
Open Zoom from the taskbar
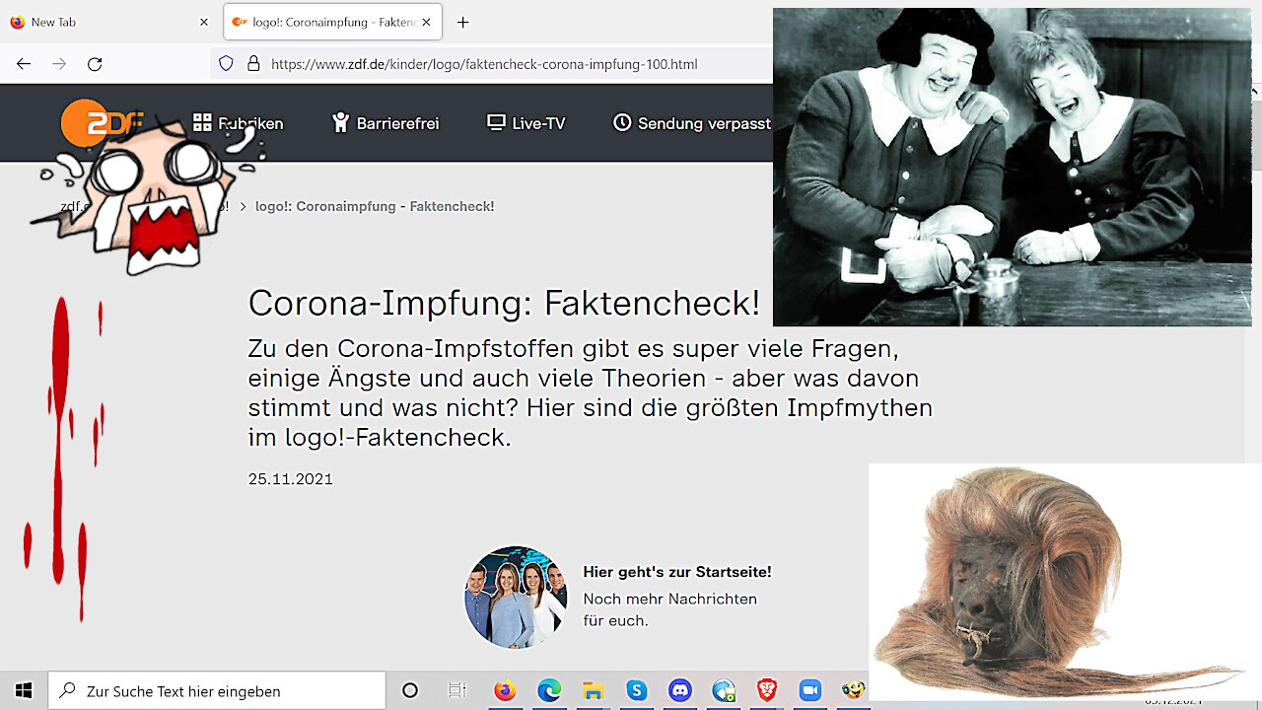[810, 690]
